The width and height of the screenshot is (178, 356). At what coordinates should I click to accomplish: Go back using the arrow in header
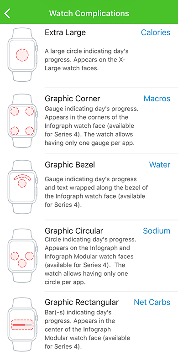click(x=7, y=13)
